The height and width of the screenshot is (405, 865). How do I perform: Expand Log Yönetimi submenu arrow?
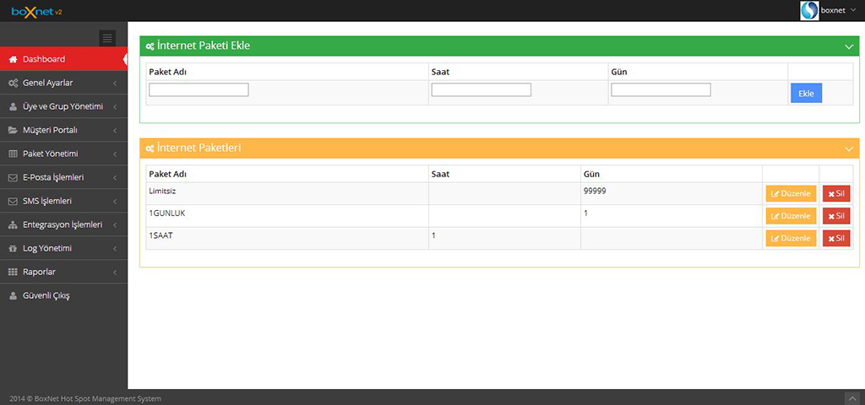pyautogui.click(x=115, y=249)
